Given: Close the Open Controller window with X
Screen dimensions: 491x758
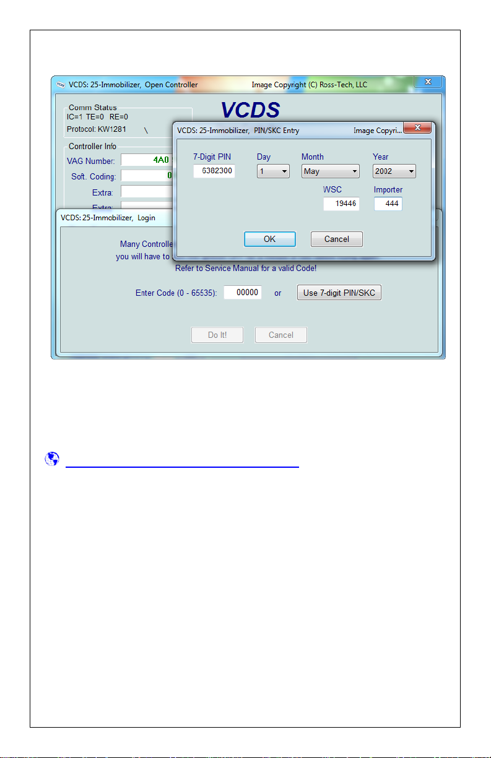Looking at the screenshot, I should 428,82.
